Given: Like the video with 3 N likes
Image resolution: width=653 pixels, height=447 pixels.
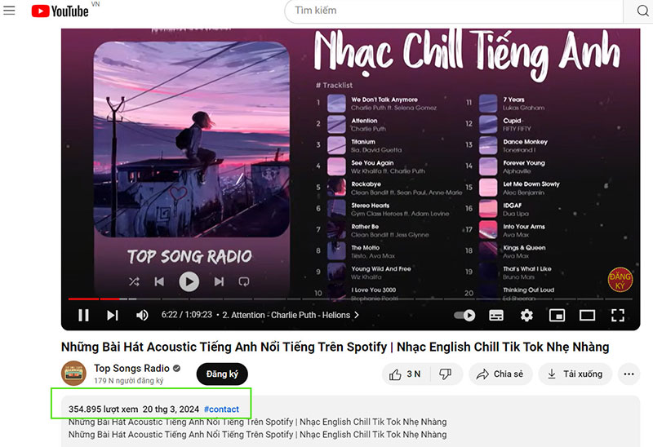Looking at the screenshot, I should pyautogui.click(x=406, y=374).
